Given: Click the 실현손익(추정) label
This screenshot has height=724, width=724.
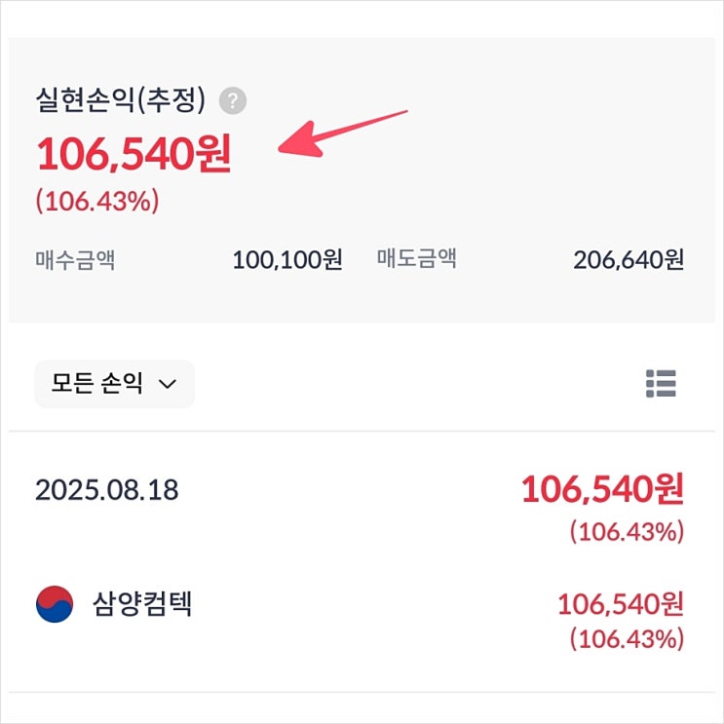Looking at the screenshot, I should (120, 100).
